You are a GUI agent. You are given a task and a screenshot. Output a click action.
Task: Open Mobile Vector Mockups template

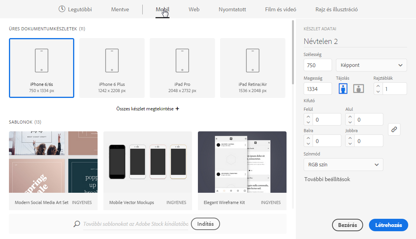coord(148,171)
